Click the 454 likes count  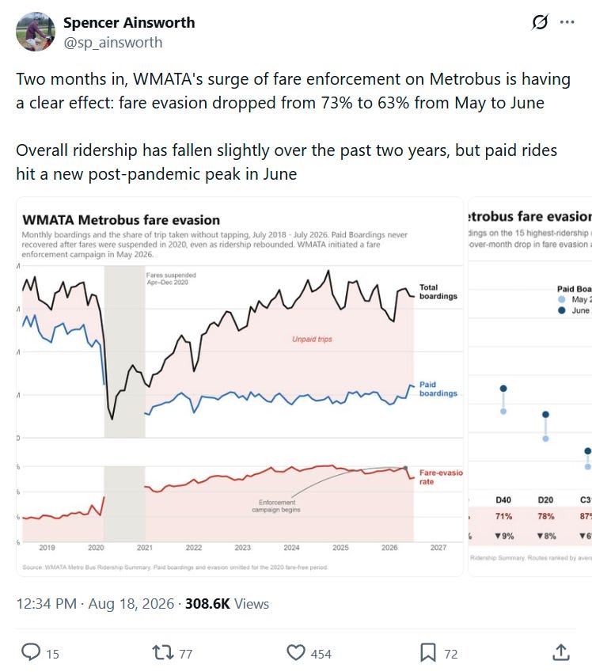click(x=321, y=654)
